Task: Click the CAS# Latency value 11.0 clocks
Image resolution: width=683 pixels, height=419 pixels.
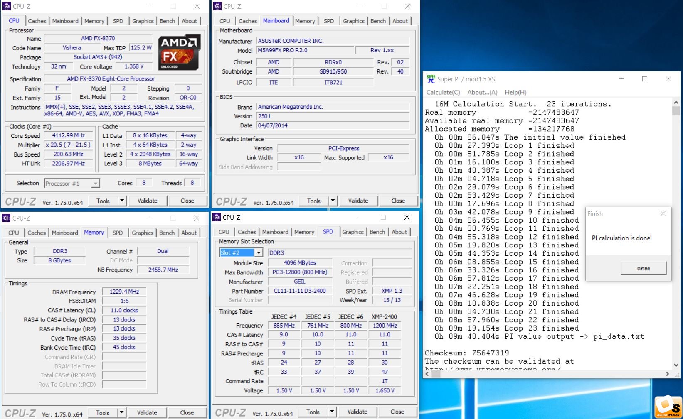Action: click(124, 310)
